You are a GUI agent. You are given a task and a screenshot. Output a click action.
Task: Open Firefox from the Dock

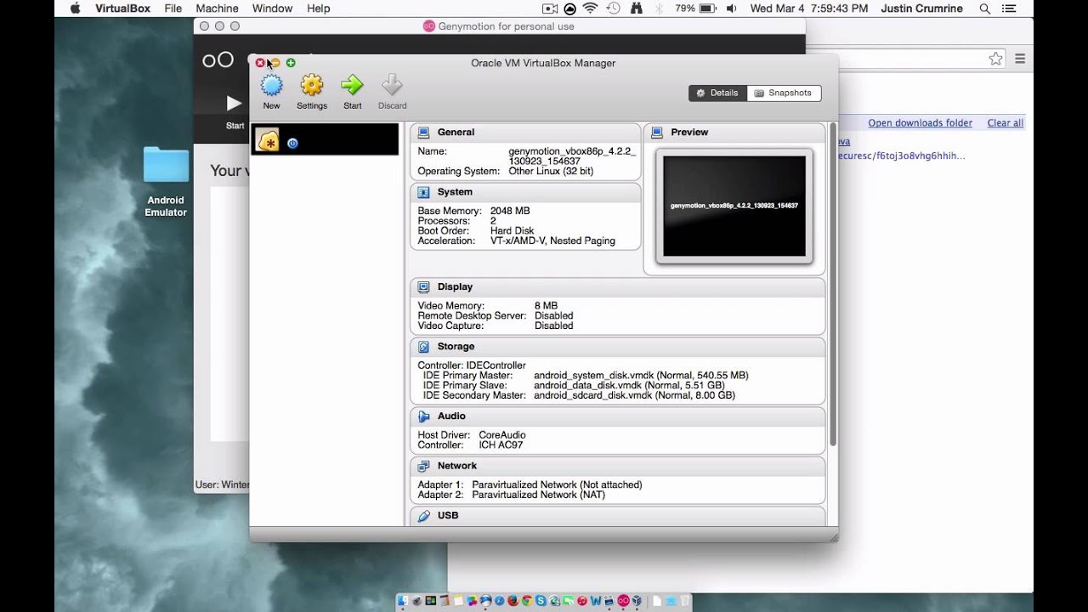(513, 601)
